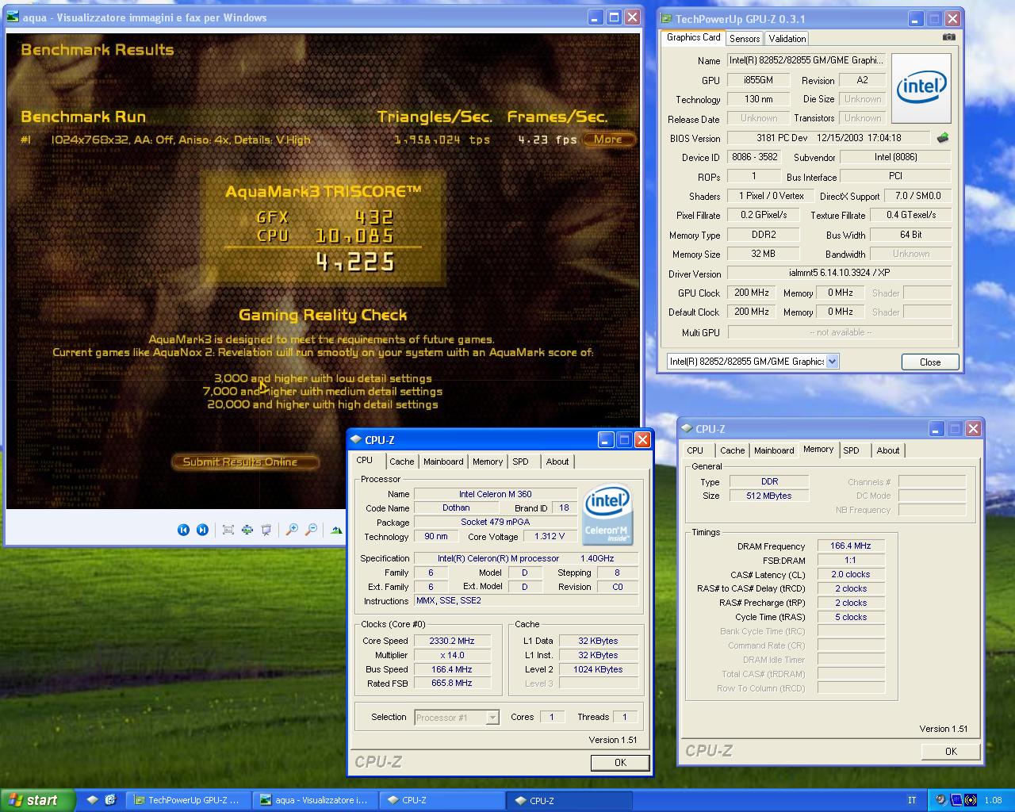Open Processor #1 selection dropdown in CPU-Z
Screen dimensions: 1015x812
tap(492, 718)
